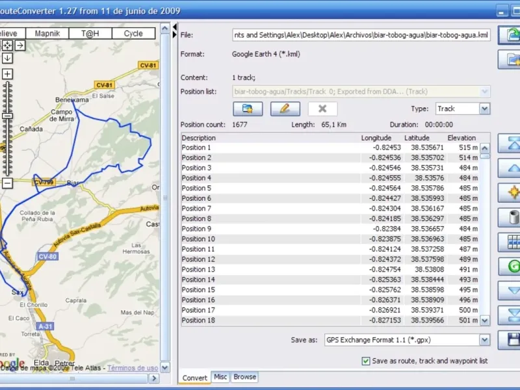The width and height of the screenshot is (520, 390).
Task: Toggle Save as route, track and waypoint list
Action: coord(366,361)
